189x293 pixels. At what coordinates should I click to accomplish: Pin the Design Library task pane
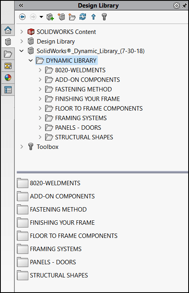[x=185, y=6]
